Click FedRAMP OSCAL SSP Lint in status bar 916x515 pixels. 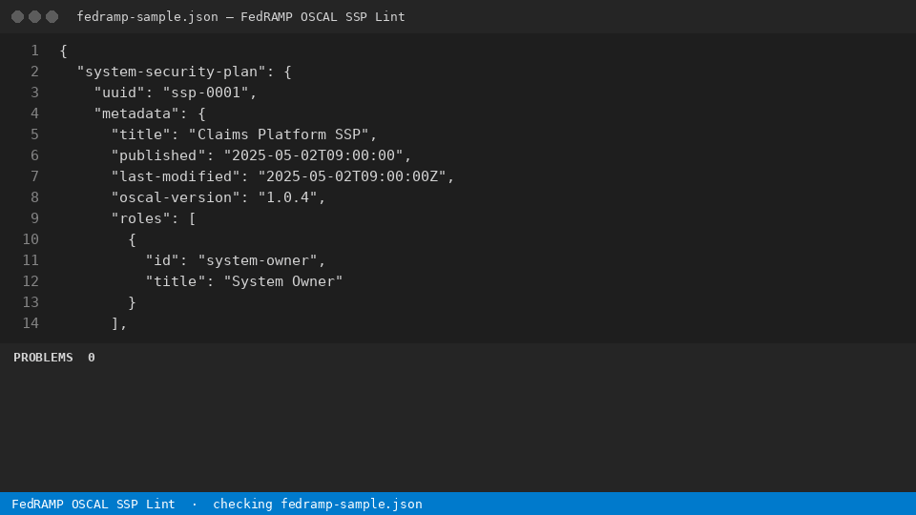coord(94,505)
